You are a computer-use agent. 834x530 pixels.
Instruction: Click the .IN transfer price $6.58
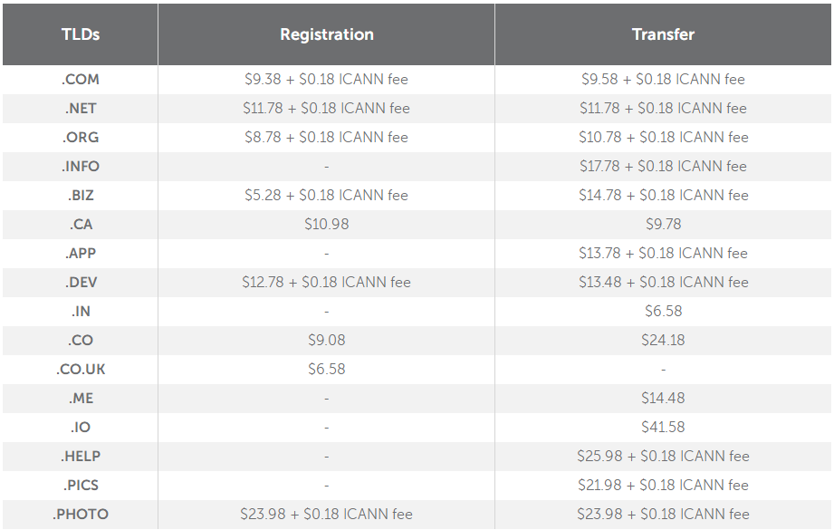663,311
